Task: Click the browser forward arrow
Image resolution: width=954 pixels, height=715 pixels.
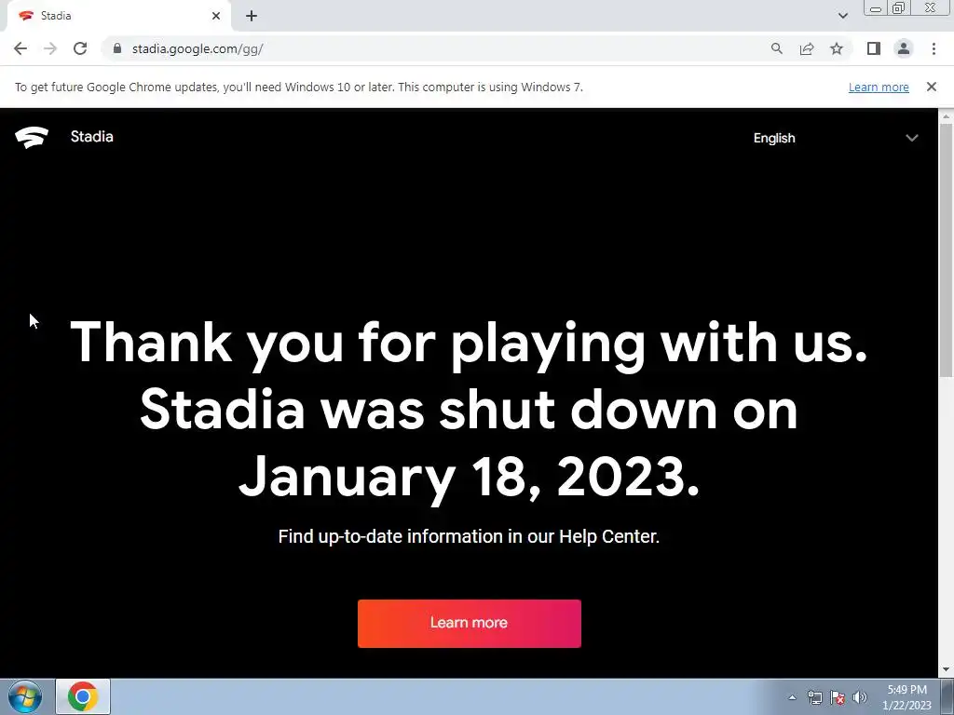Action: click(50, 48)
